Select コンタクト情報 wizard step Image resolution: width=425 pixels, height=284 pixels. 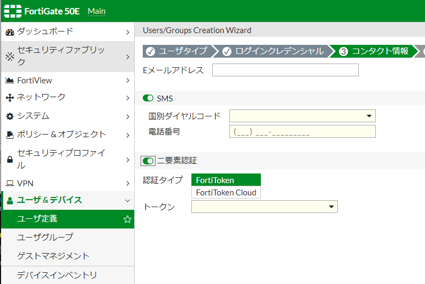tap(373, 51)
